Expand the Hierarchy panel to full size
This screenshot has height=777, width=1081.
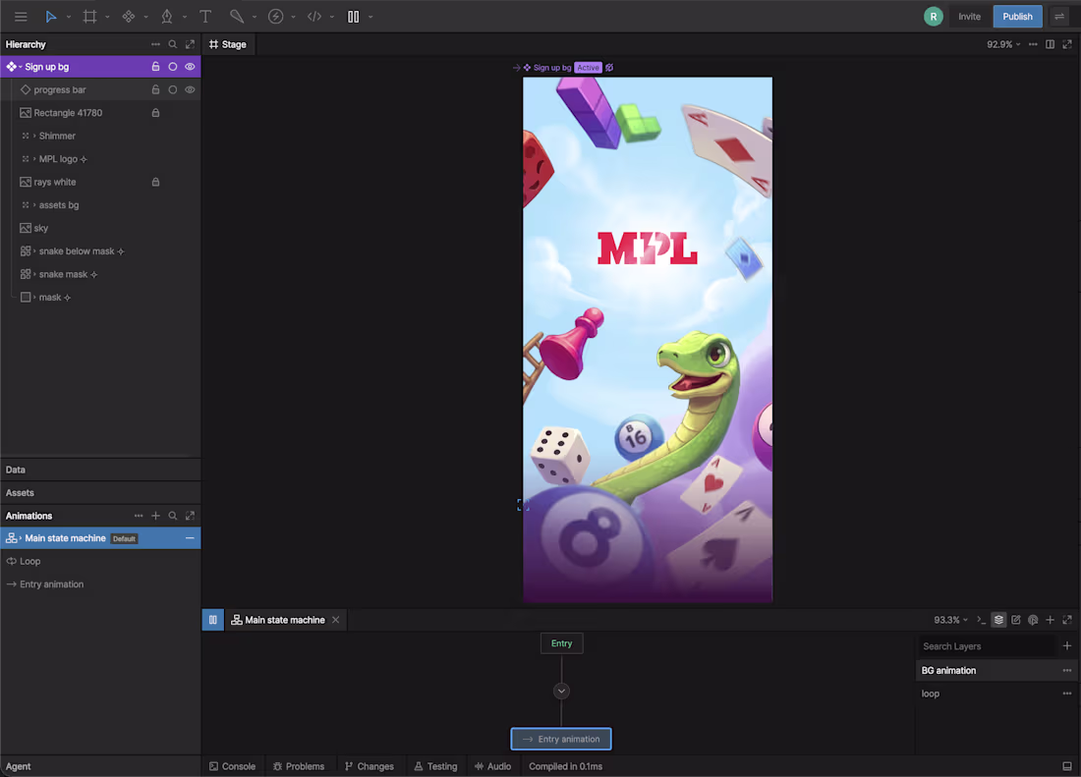[x=191, y=44]
